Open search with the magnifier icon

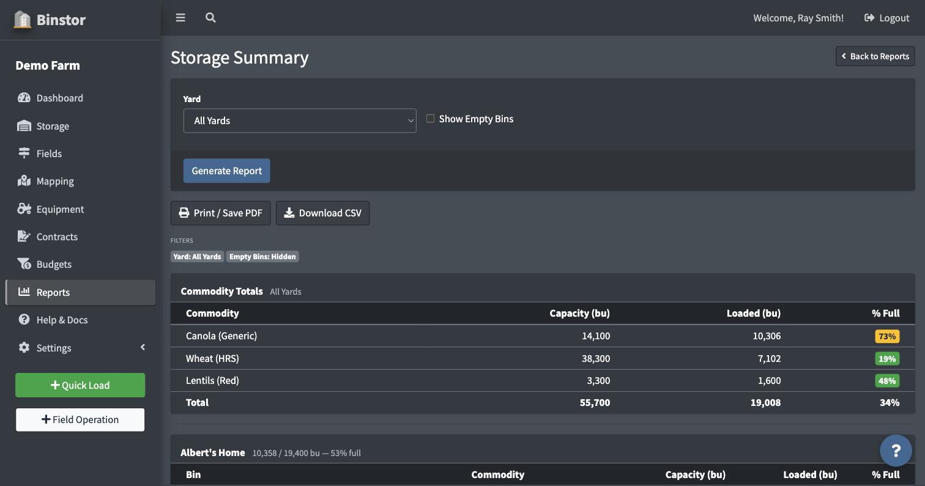click(210, 18)
